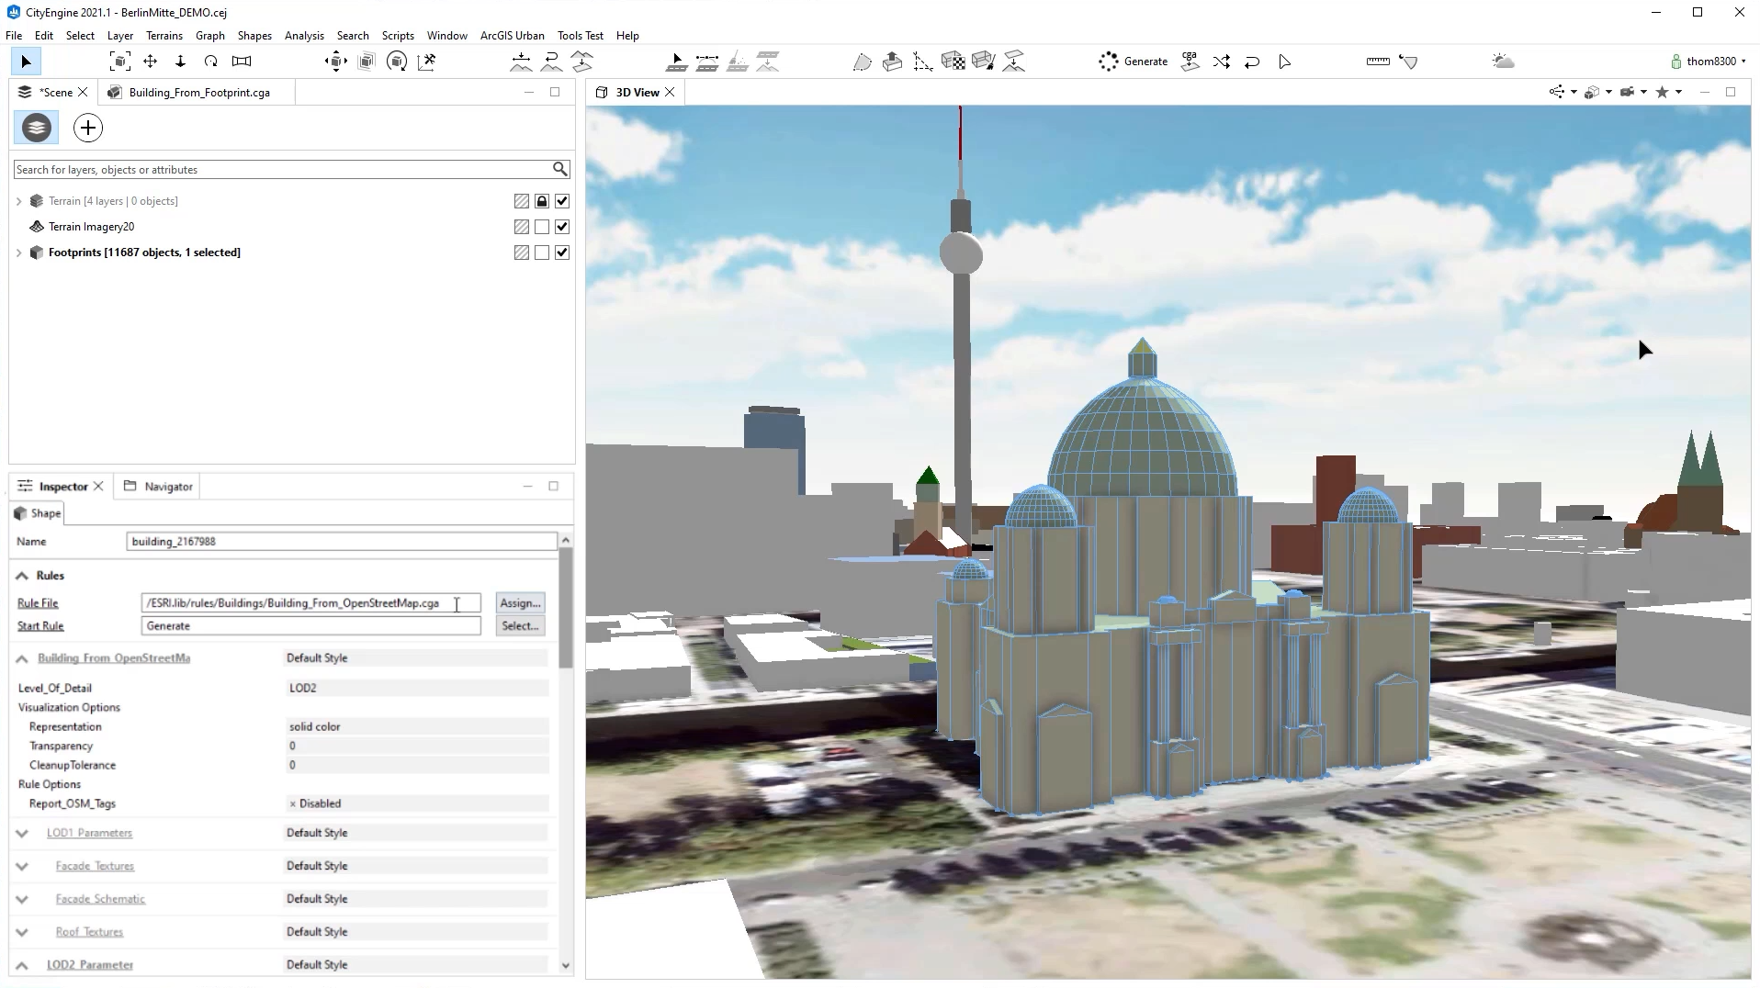Click the Generate models toolbar button
Viewport: 1760px width, 988px height.
(1134, 62)
